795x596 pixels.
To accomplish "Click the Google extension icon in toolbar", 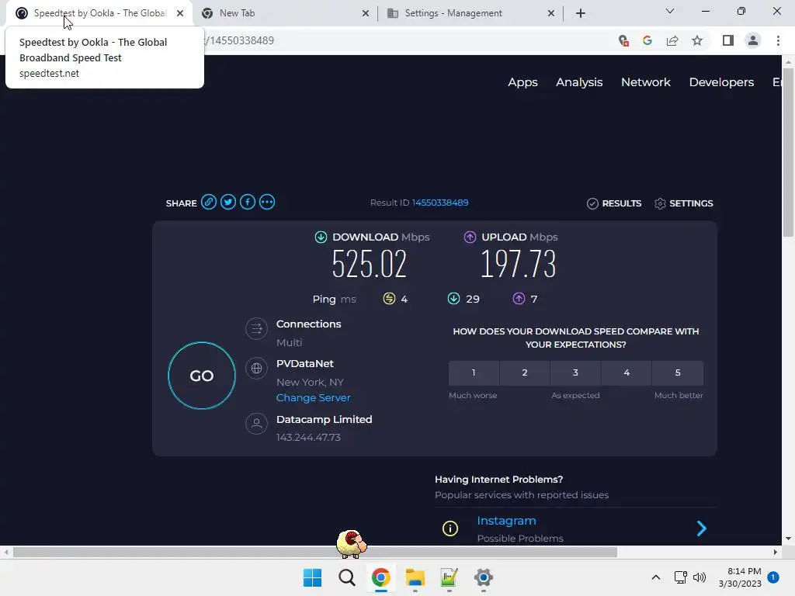I will click(x=647, y=40).
